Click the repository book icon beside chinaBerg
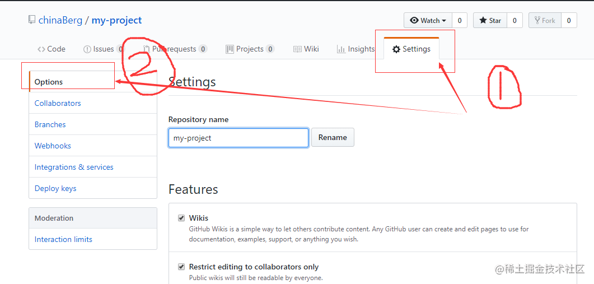This screenshot has width=594, height=284. coord(32,20)
